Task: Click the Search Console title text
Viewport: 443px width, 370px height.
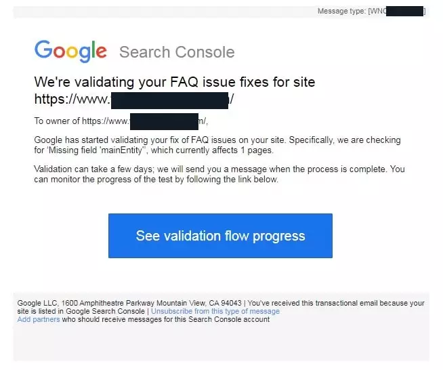Action: coord(177,52)
